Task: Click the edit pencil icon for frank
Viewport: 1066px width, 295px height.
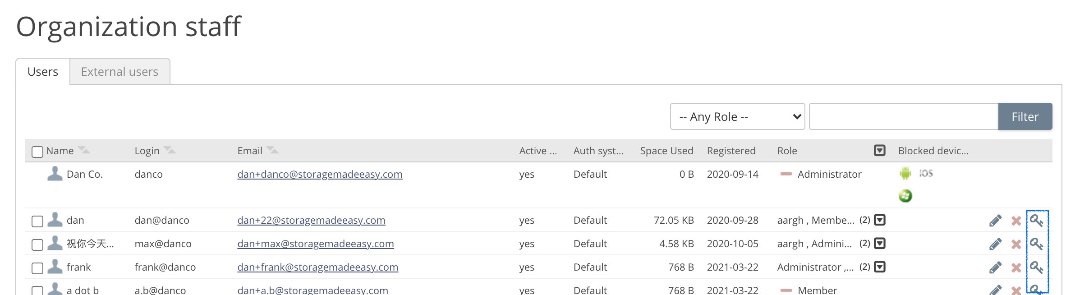Action: 995,267
